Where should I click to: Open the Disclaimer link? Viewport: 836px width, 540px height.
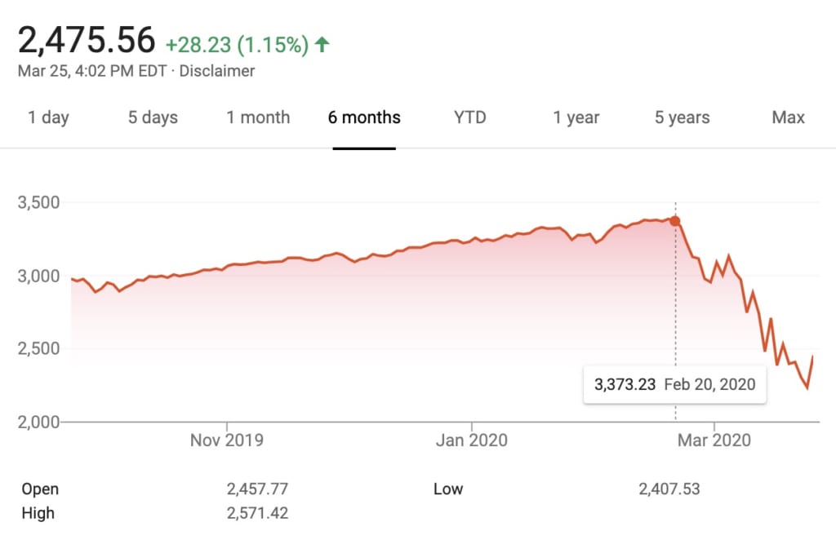(217, 71)
